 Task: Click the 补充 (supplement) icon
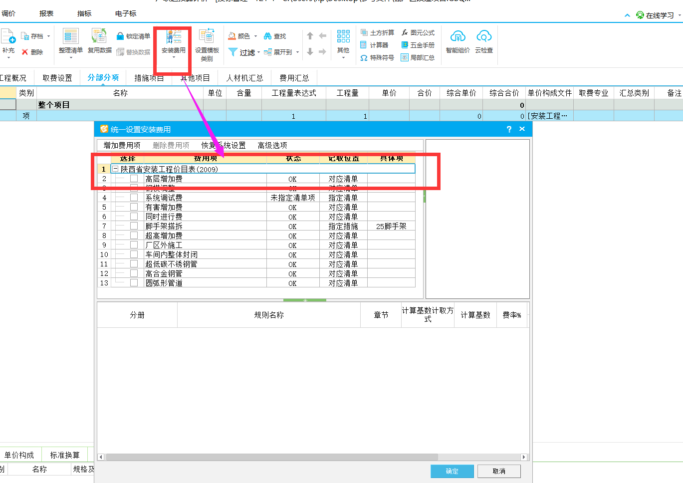pos(8,36)
